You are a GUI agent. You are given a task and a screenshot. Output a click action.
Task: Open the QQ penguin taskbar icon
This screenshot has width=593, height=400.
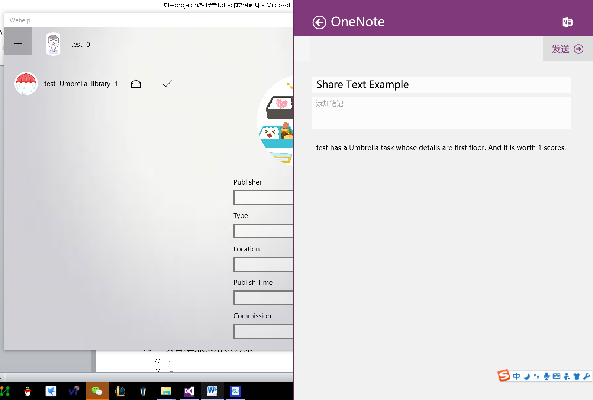coord(28,391)
